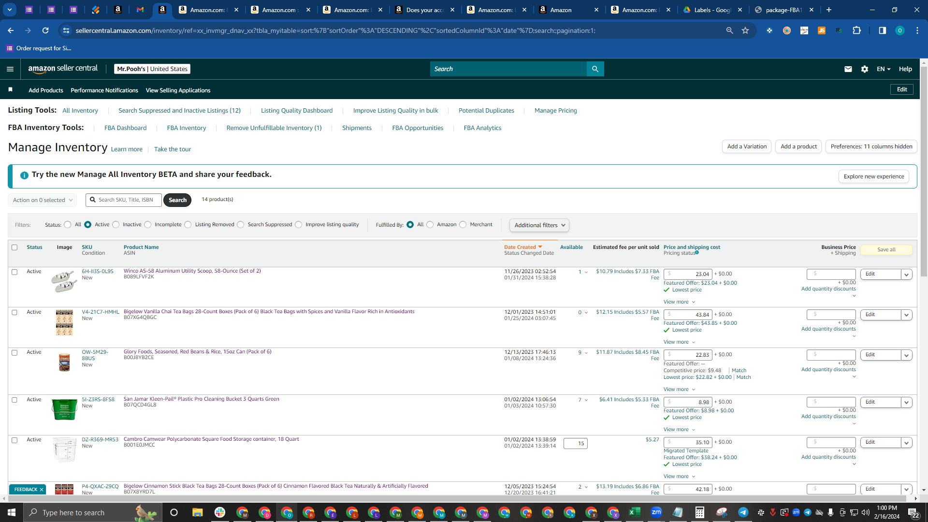Select Fulfilled By Merchant radio button

(463, 225)
